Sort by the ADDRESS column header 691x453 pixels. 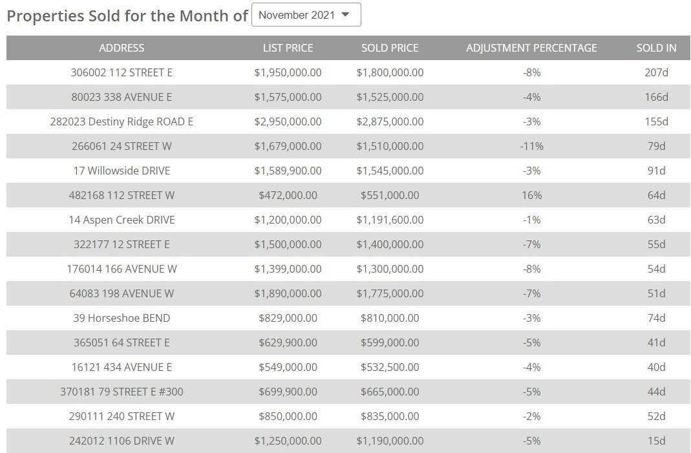click(122, 48)
